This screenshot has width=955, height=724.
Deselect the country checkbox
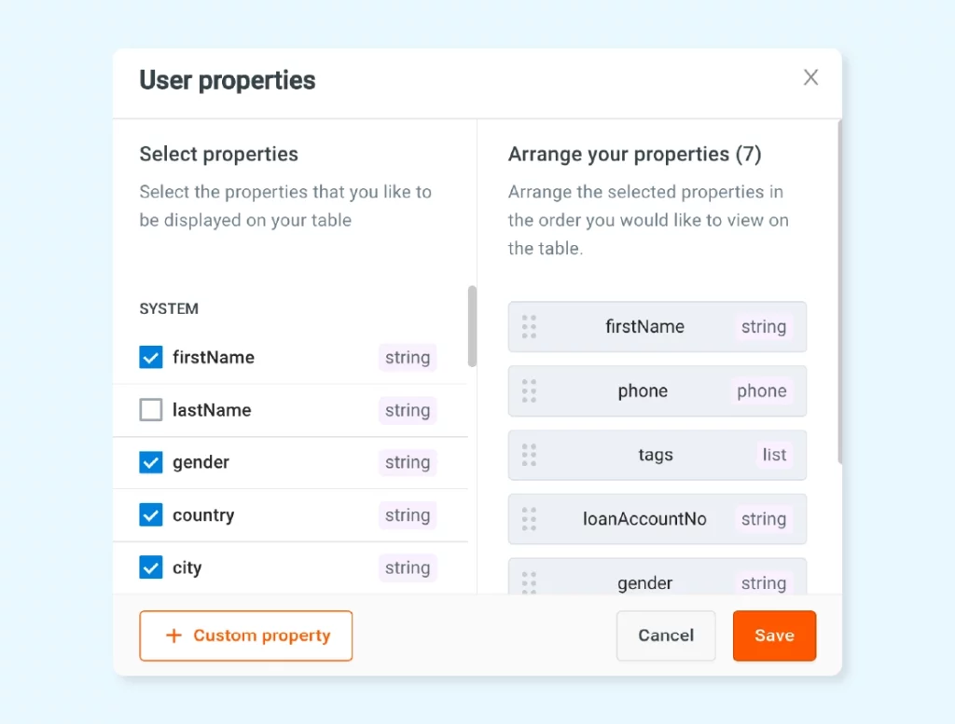[x=151, y=514]
